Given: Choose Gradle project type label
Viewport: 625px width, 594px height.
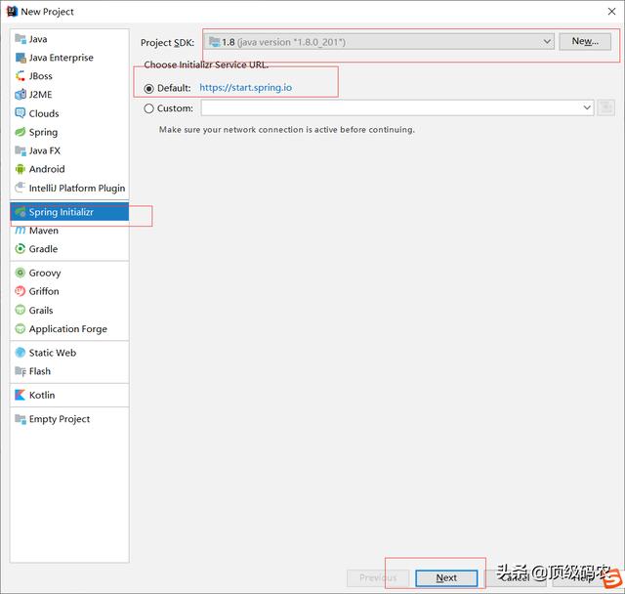Looking at the screenshot, I should 43,249.
